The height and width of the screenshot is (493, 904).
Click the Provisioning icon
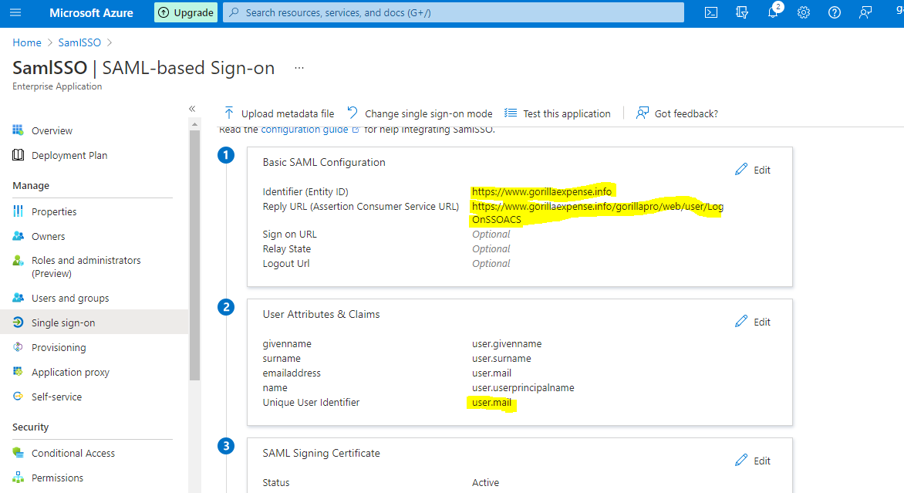19,347
